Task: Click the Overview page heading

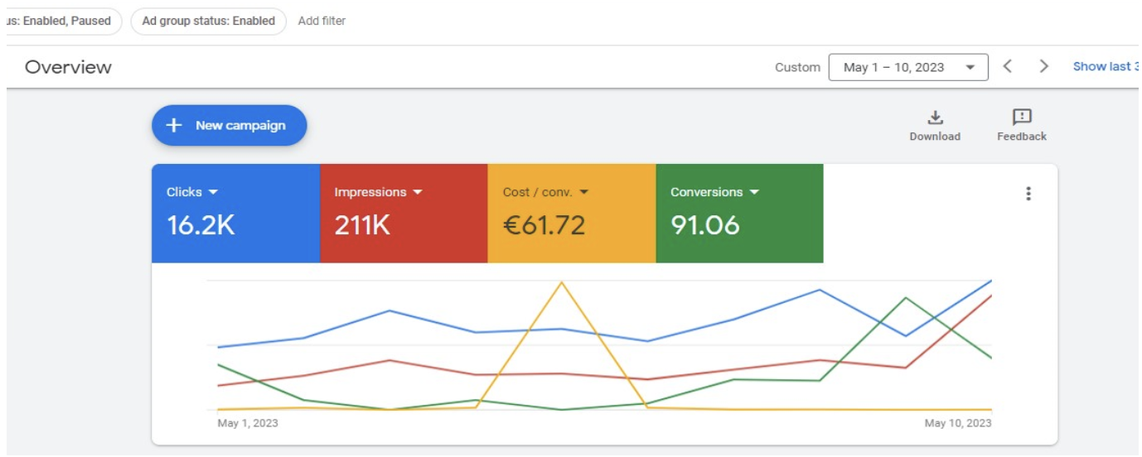Action: click(68, 67)
